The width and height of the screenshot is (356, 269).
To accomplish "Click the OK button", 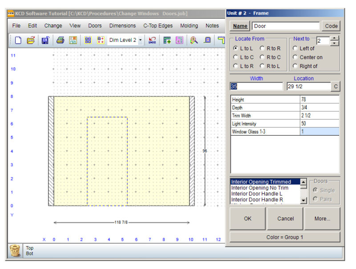I will click(248, 218).
